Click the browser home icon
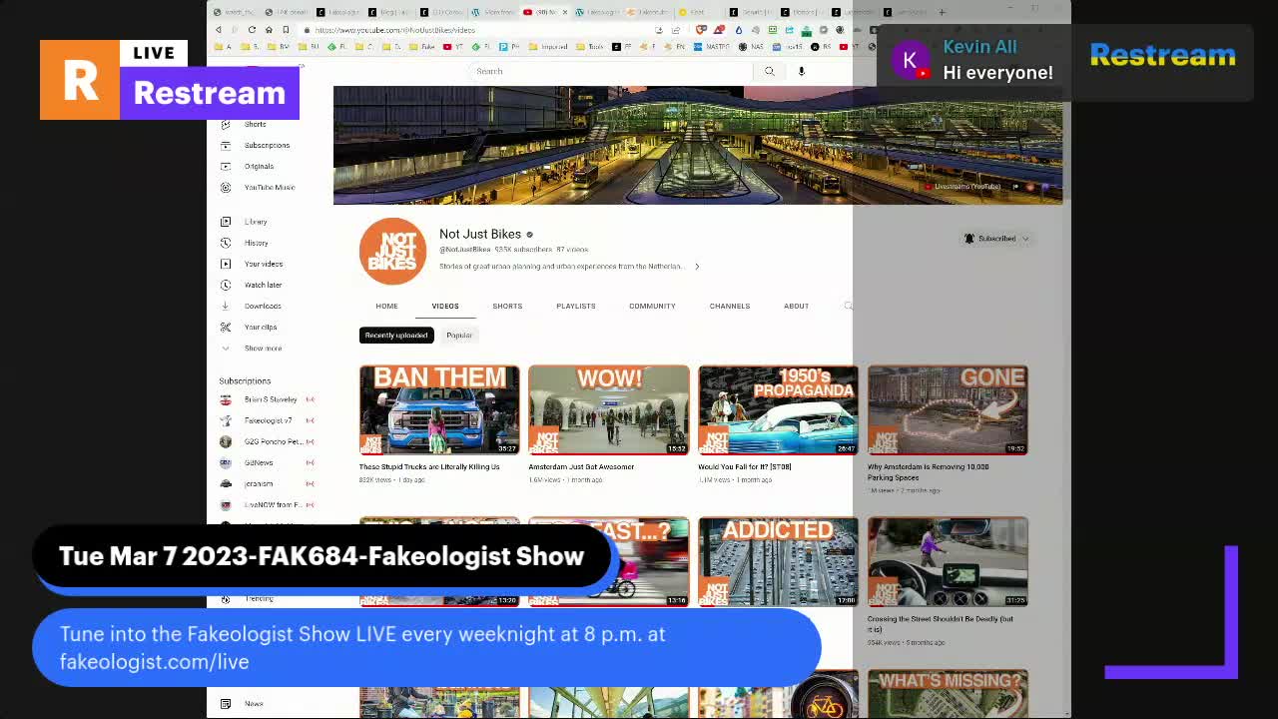 (269, 30)
